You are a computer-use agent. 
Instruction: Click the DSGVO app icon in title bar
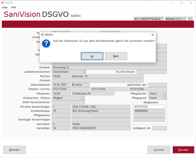[2, 3]
